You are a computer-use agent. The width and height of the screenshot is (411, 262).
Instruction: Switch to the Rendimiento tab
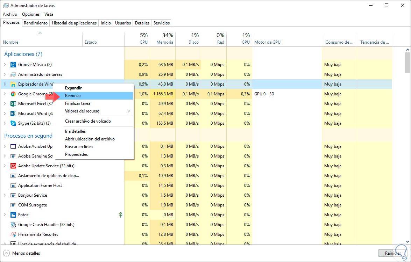[x=36, y=23]
